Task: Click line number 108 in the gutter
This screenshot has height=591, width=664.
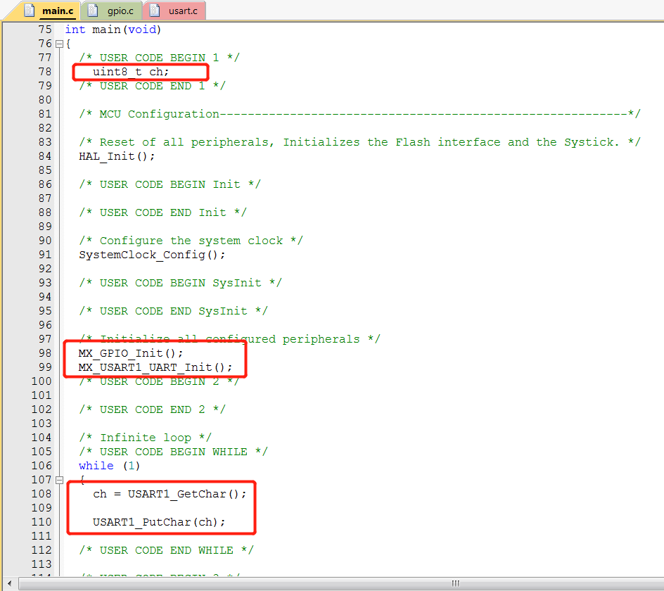Action: 41,494
